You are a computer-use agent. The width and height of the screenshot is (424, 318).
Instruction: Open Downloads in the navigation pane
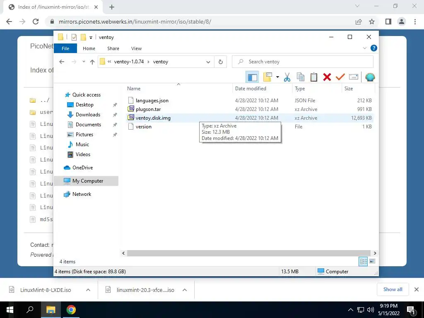pyautogui.click(x=88, y=115)
